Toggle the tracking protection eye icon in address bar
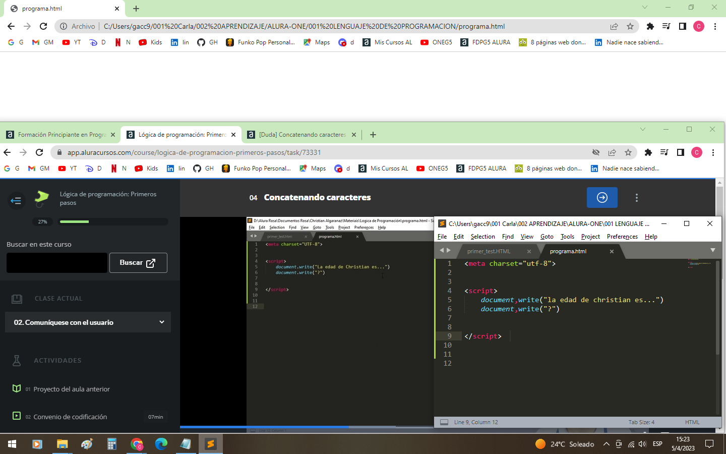The width and height of the screenshot is (726, 454). pyautogui.click(x=596, y=152)
